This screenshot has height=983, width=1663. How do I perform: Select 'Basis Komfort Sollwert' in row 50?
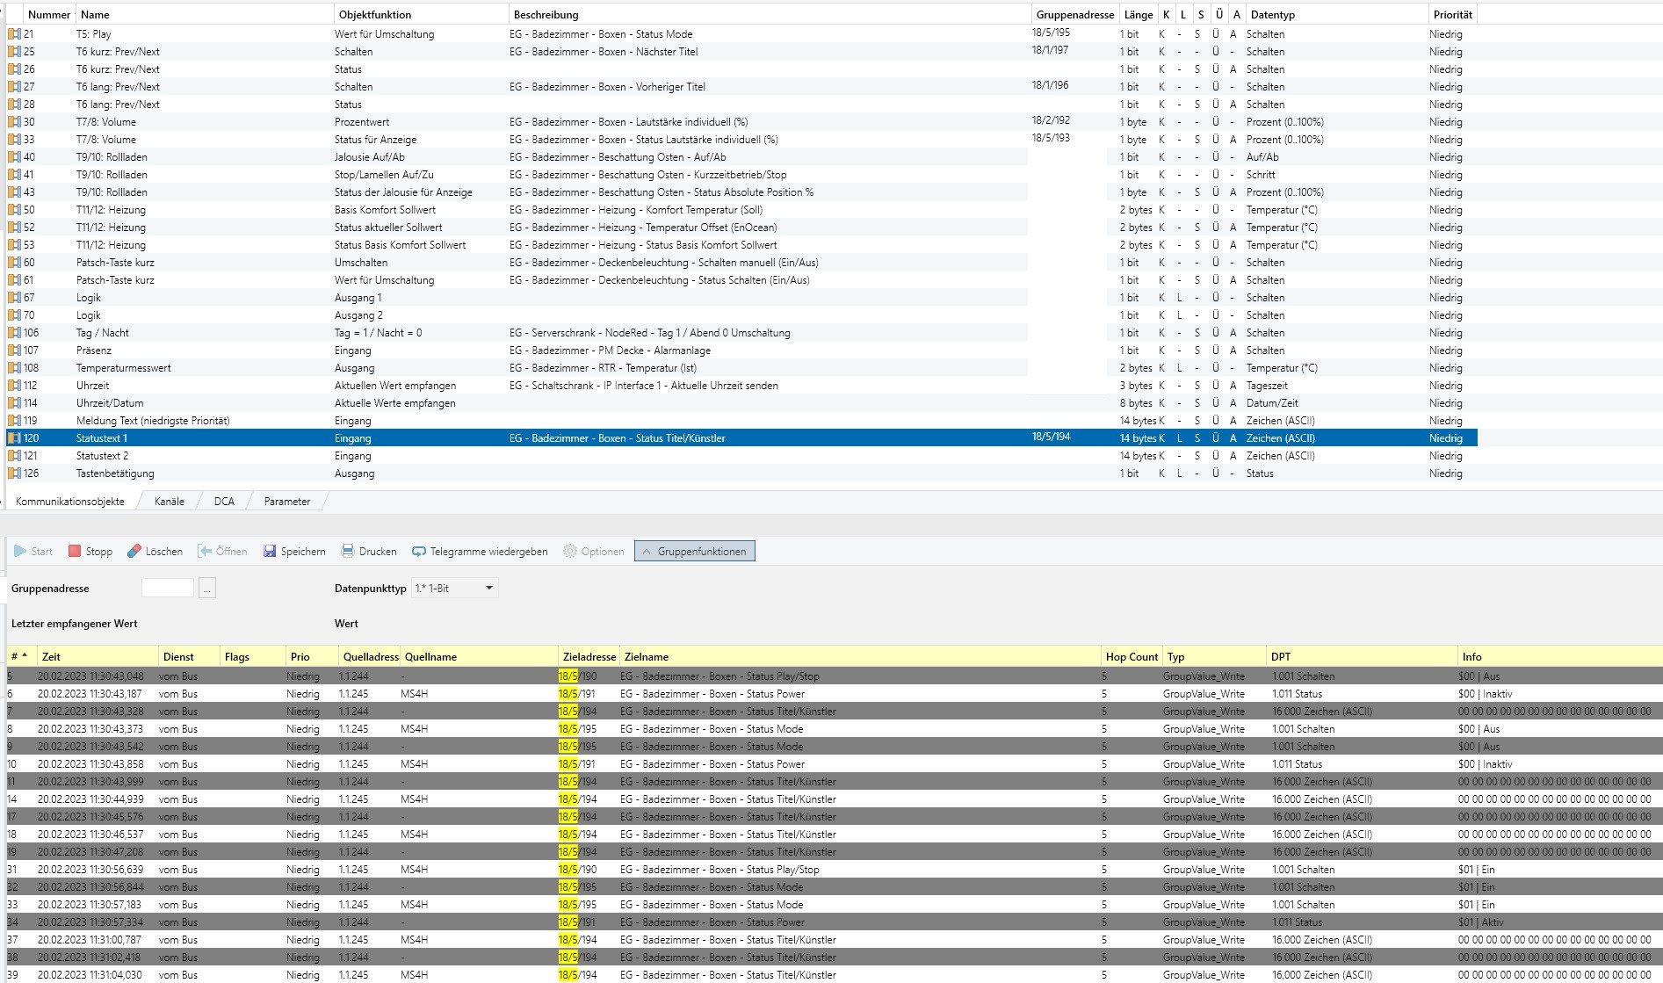(x=385, y=210)
